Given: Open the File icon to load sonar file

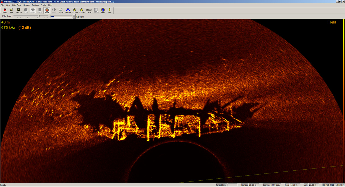Looking at the screenshot, I should point(11,10).
